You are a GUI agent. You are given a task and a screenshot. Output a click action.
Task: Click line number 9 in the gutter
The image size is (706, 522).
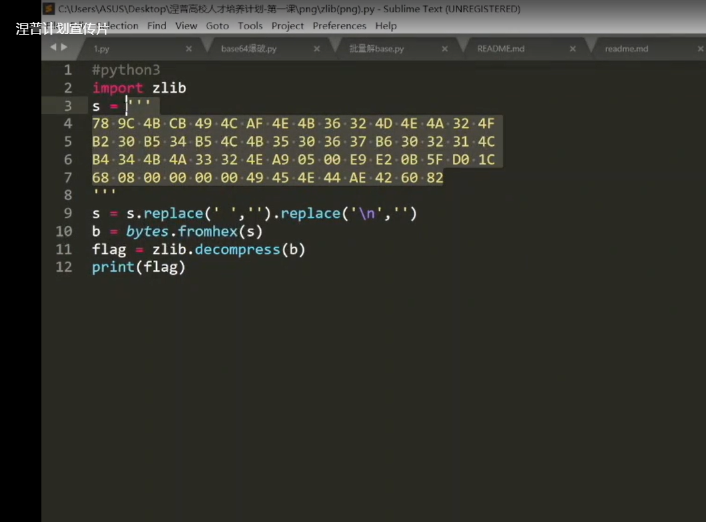(x=68, y=213)
